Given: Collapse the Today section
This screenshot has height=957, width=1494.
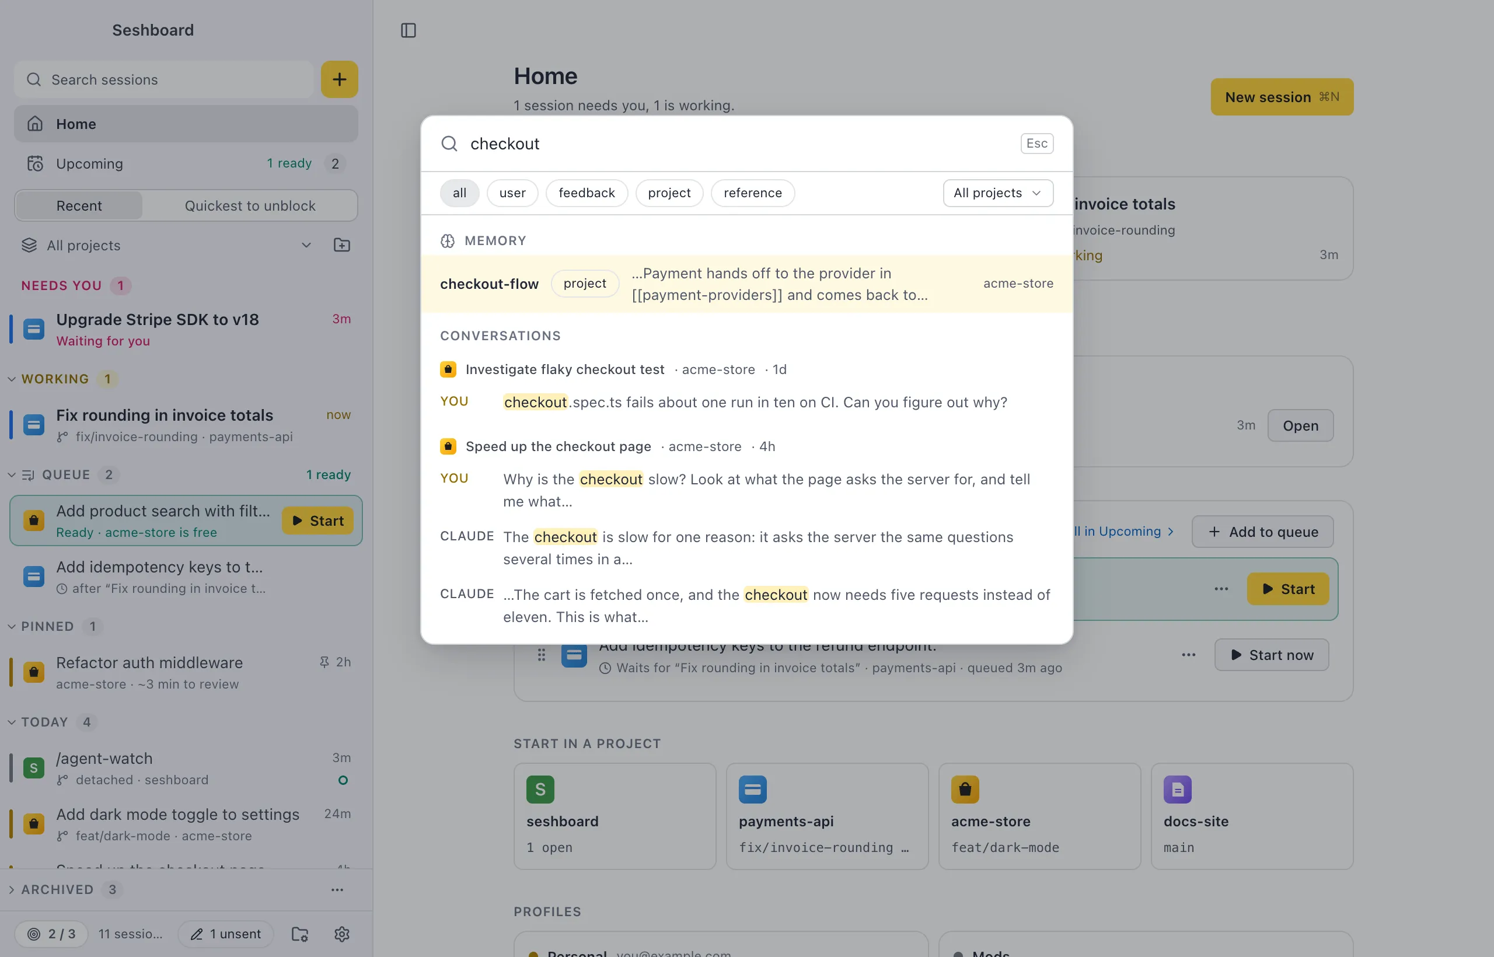Looking at the screenshot, I should click(11, 721).
